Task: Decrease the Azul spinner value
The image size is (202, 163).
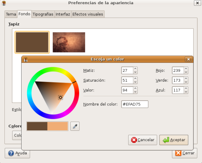Action: [186, 92]
